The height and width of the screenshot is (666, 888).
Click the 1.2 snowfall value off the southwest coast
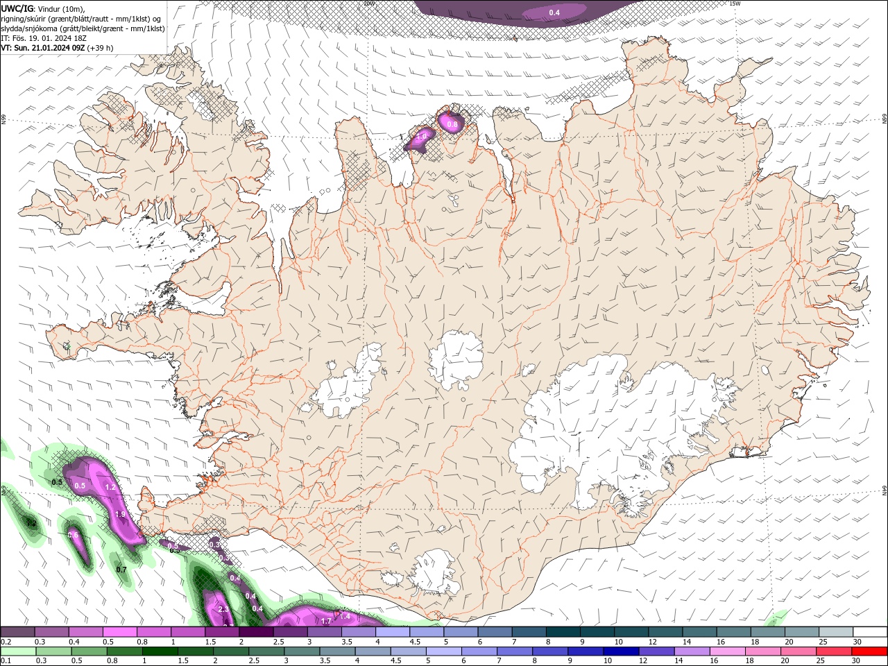pos(110,487)
